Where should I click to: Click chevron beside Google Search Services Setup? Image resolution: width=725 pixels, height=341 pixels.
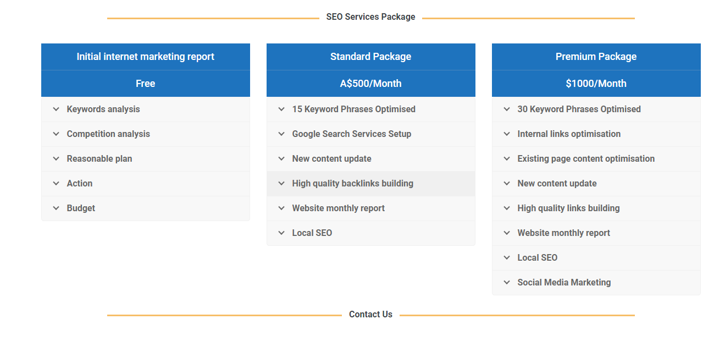click(281, 134)
